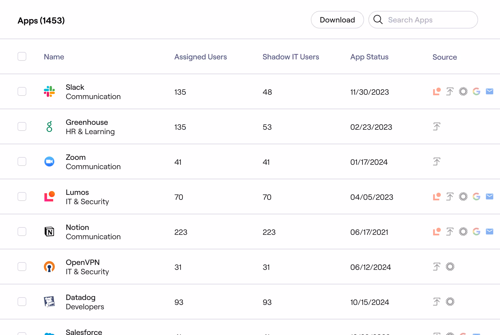
Task: Sort by the Name column header
Action: coord(54,57)
